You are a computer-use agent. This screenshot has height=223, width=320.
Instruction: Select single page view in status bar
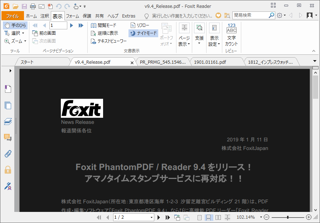tap(199, 218)
